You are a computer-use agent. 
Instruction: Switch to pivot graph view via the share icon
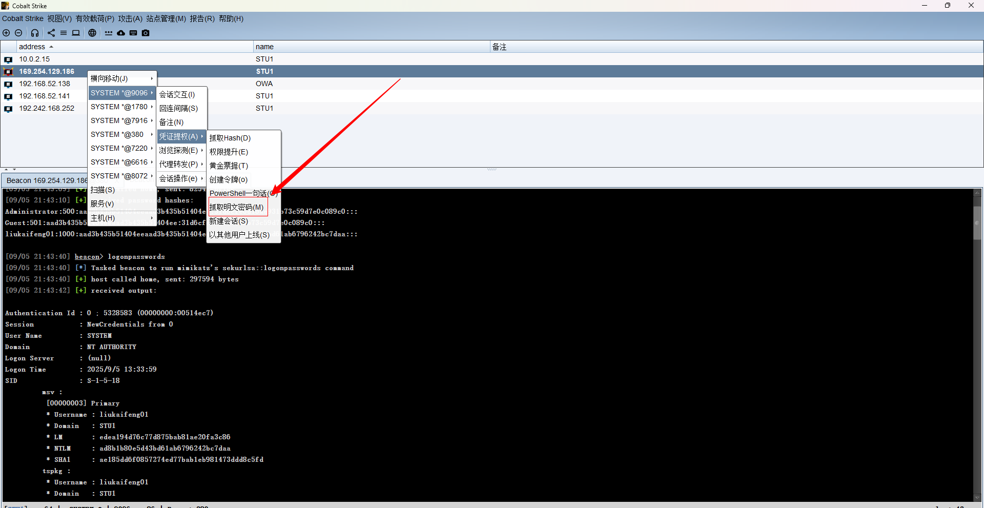point(51,33)
